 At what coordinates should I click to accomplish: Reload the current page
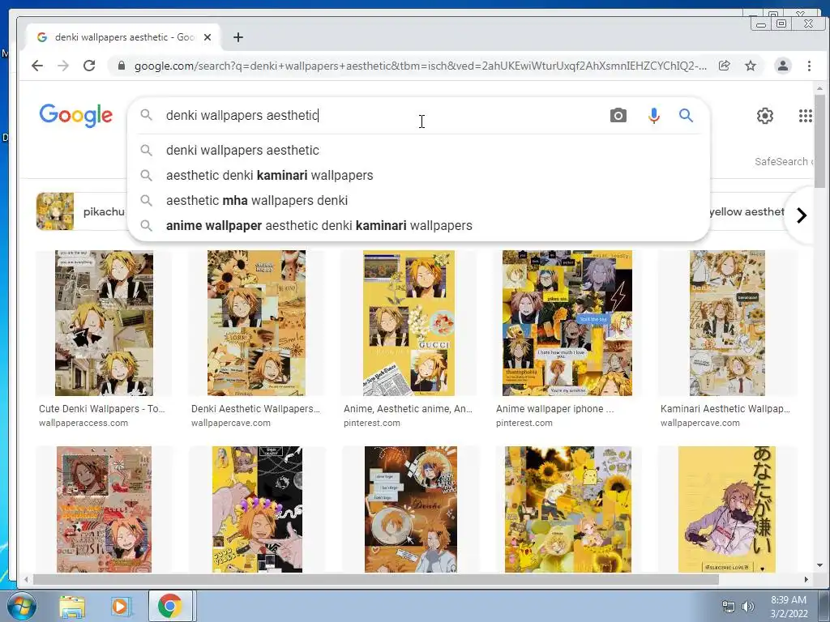coord(89,66)
